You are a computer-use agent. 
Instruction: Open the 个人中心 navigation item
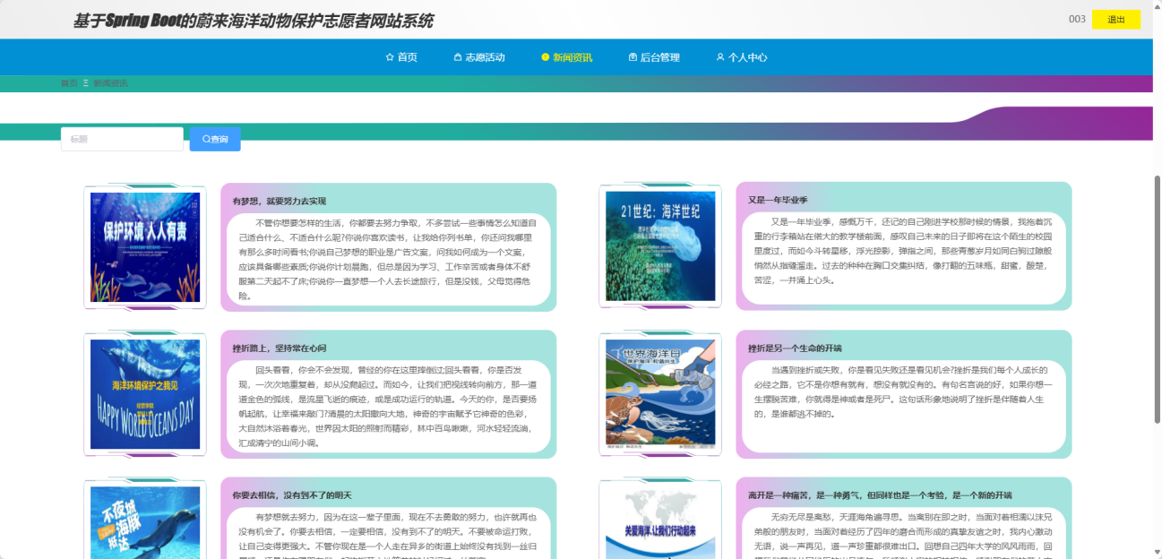[x=742, y=57]
